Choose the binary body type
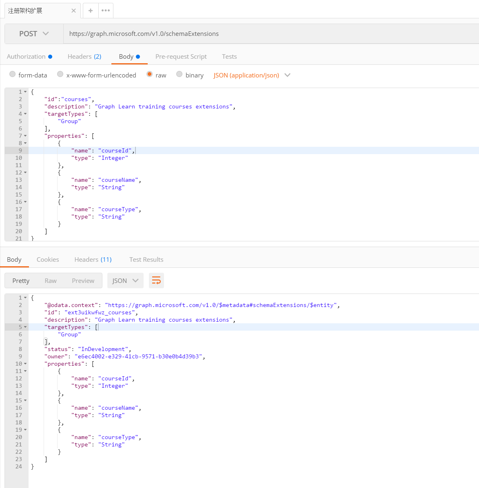 [x=180, y=75]
